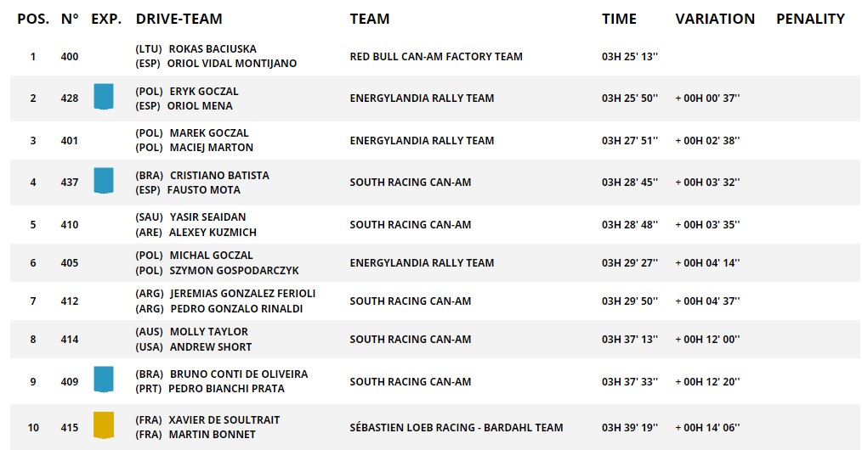Select the variation + 00H 12' 20''
862x450 pixels.
pos(707,381)
